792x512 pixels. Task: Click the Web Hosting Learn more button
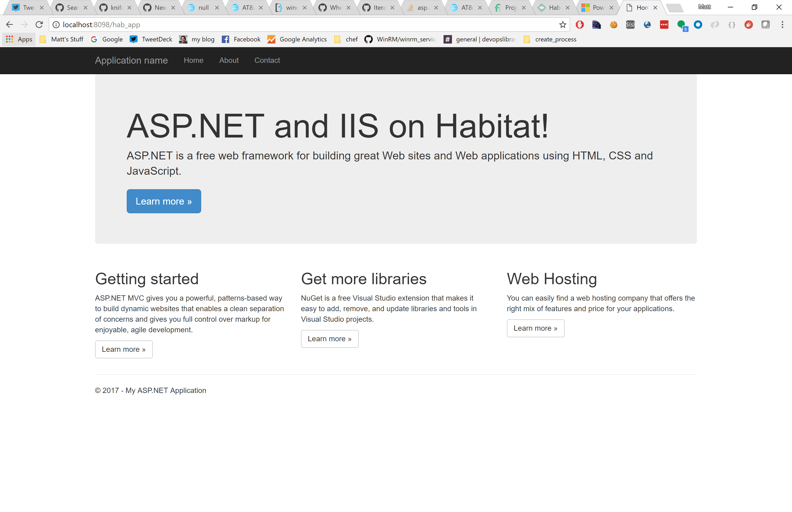tap(535, 328)
